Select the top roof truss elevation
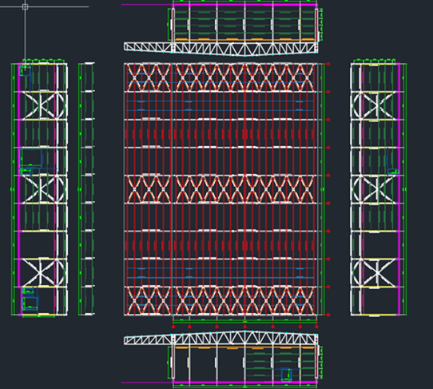The width and height of the screenshot is (433, 389). 221,49
